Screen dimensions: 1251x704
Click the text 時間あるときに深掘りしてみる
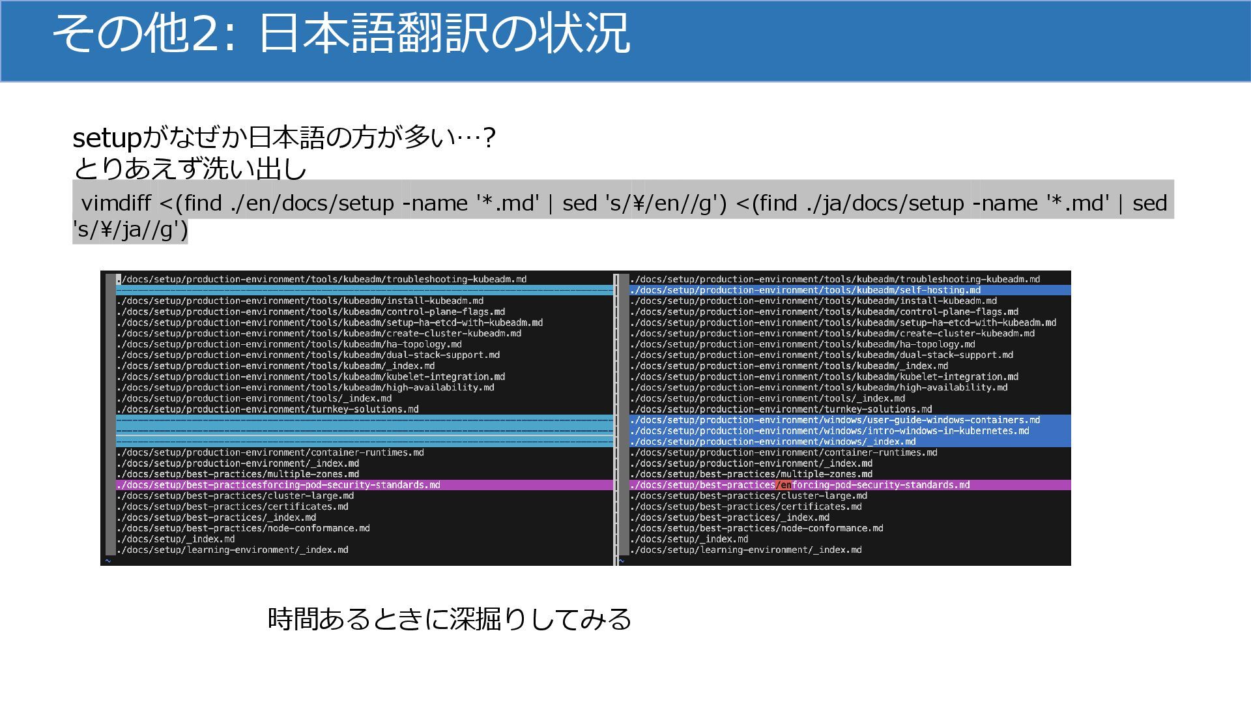pos(450,619)
